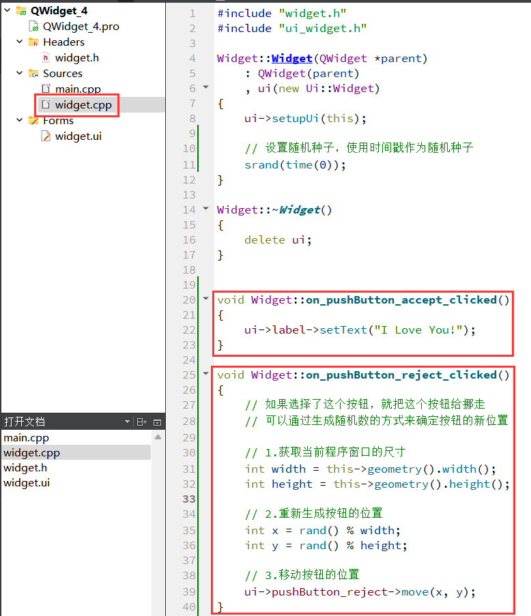Open the 打开文档 panel dropdown arrow

coord(127,422)
